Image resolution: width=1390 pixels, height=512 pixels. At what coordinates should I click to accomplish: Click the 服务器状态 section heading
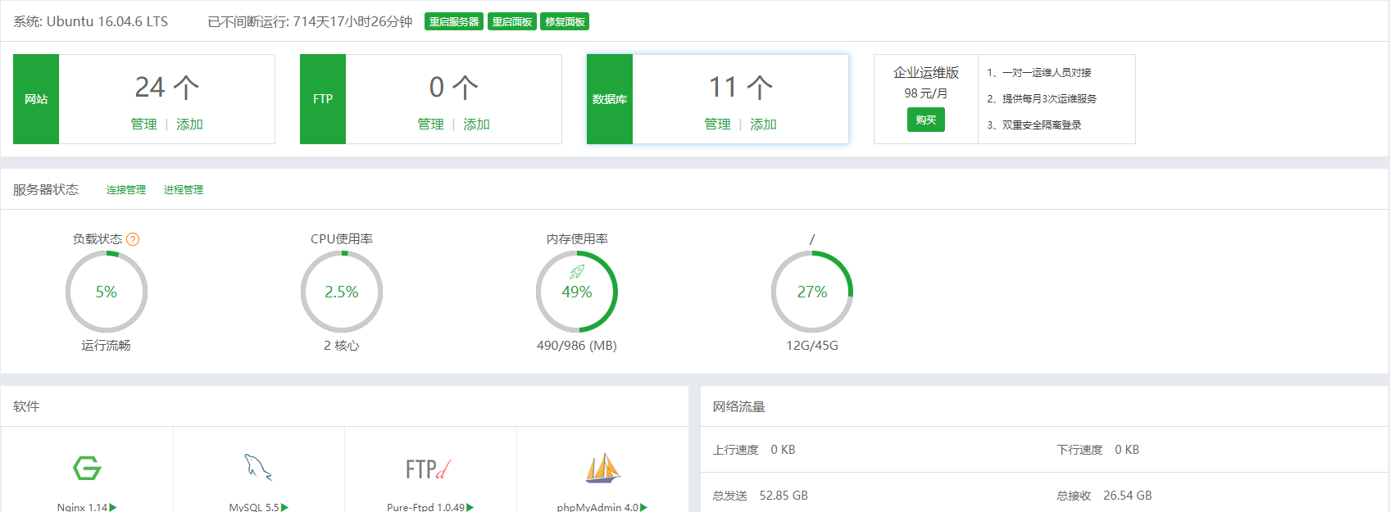pos(46,189)
